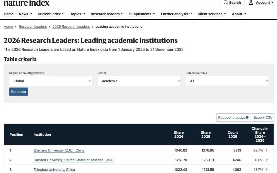
Task: Click the magnifying glass search icon
Action: click(x=226, y=3)
